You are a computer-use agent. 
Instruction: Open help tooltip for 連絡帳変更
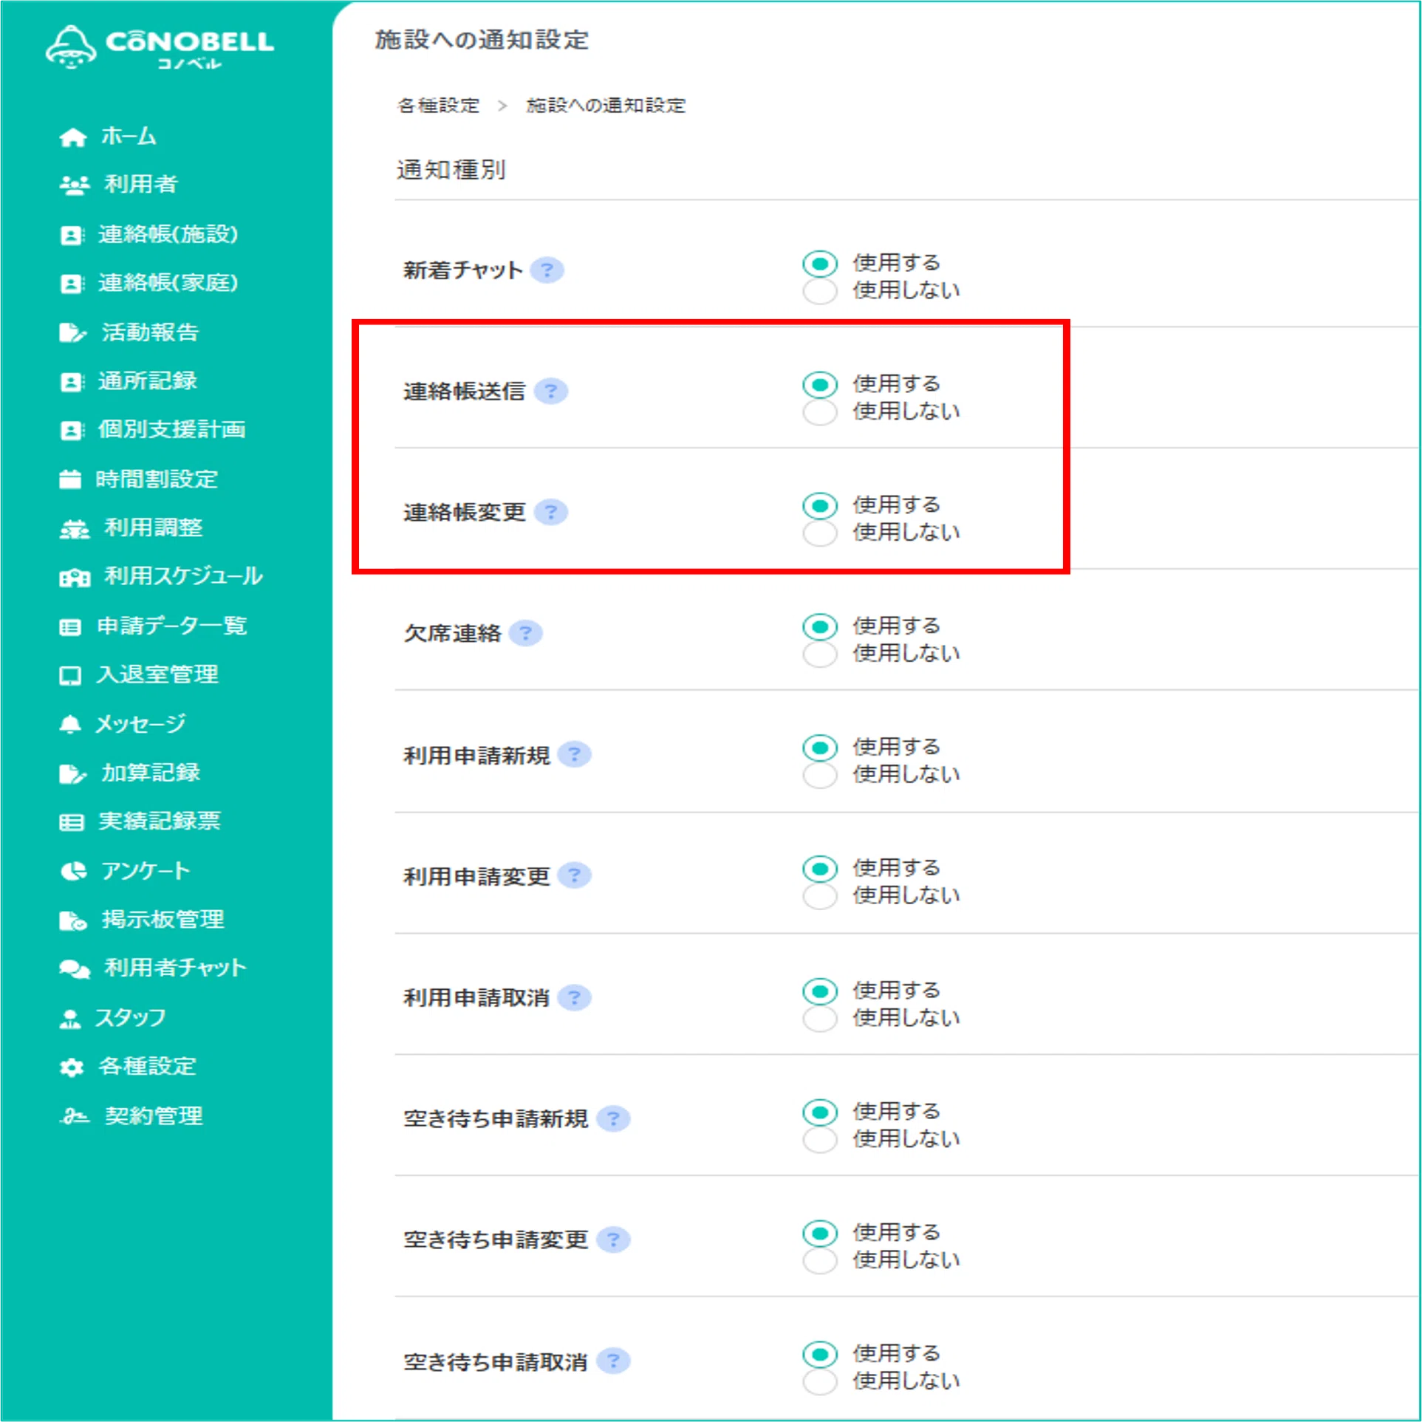(550, 512)
